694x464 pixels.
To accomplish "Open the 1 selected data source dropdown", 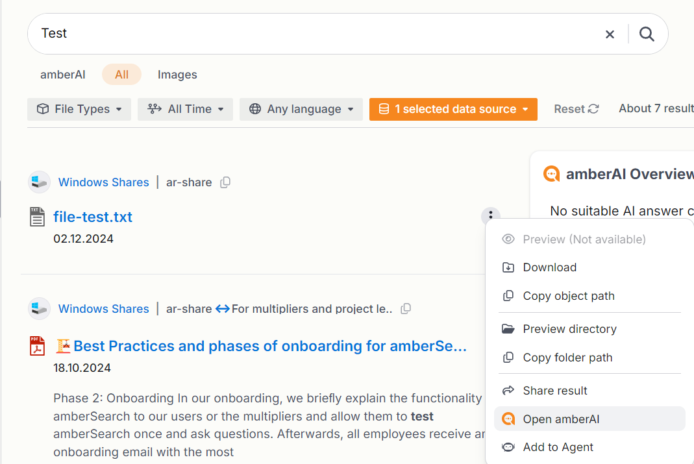I will [453, 109].
